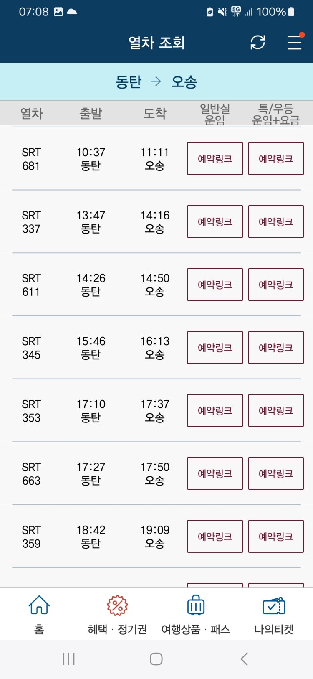Go to the 홈 house icon
Image resolution: width=313 pixels, height=679 pixels.
pyautogui.click(x=39, y=605)
